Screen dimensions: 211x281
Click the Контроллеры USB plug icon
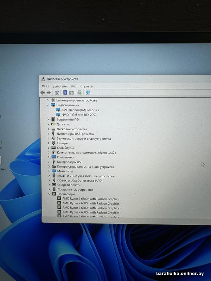(54, 162)
